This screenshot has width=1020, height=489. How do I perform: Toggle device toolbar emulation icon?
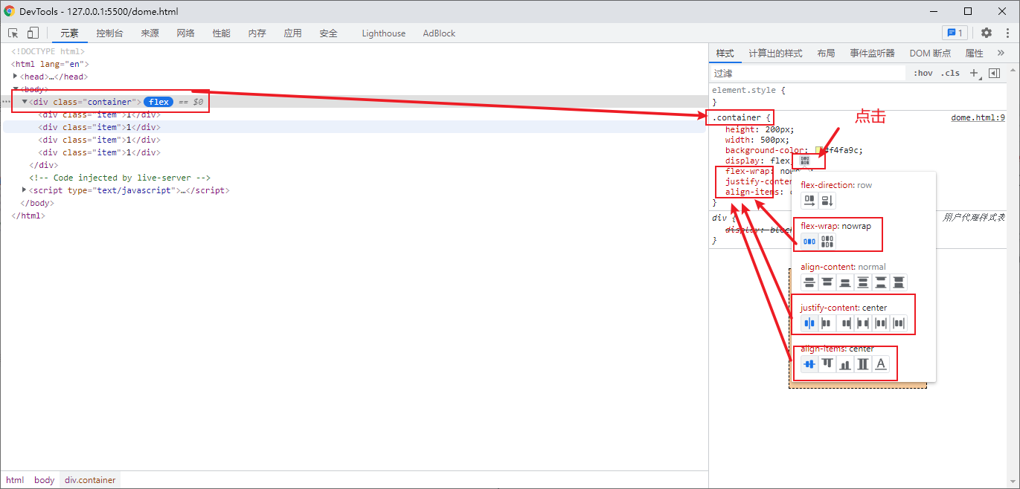click(33, 33)
